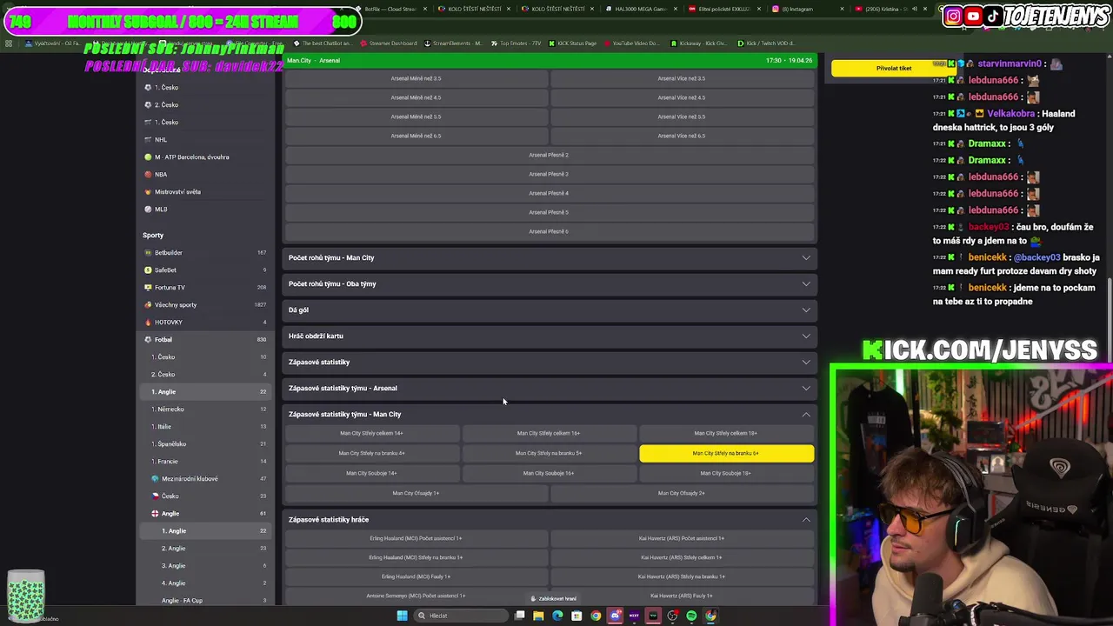Select Man City Ofsajdy 1+ bet
This screenshot has width=1113, height=626.
pos(416,493)
